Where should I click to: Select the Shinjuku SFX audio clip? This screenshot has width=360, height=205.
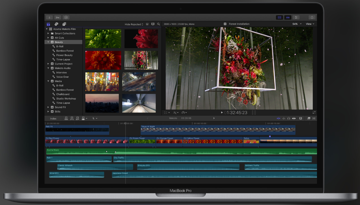click(x=188, y=167)
